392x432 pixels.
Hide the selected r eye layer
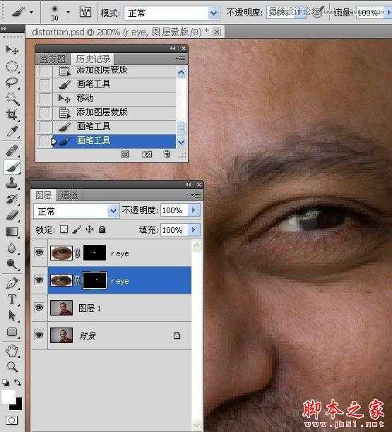pyautogui.click(x=39, y=280)
